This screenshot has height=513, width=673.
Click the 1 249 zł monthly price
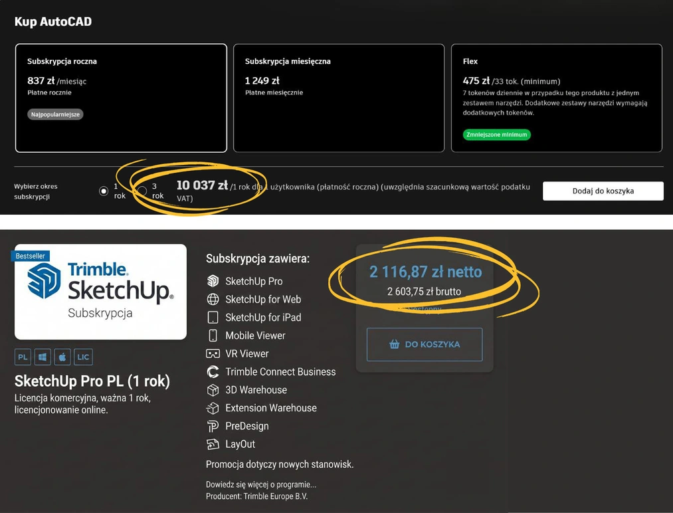click(x=262, y=80)
